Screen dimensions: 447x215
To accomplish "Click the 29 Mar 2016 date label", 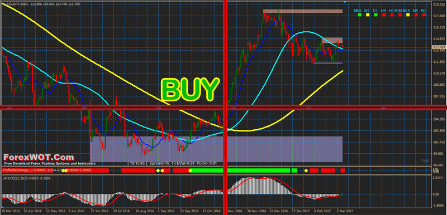I will 11,211.
